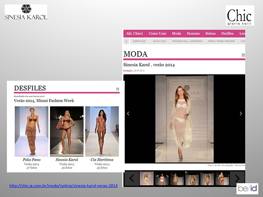Click the '45 fotos' text under Cia Marítima

pyautogui.click(x=102, y=168)
